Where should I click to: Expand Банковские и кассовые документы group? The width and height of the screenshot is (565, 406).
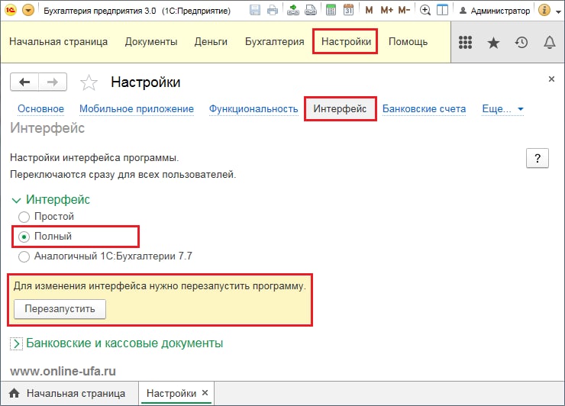[x=117, y=343]
